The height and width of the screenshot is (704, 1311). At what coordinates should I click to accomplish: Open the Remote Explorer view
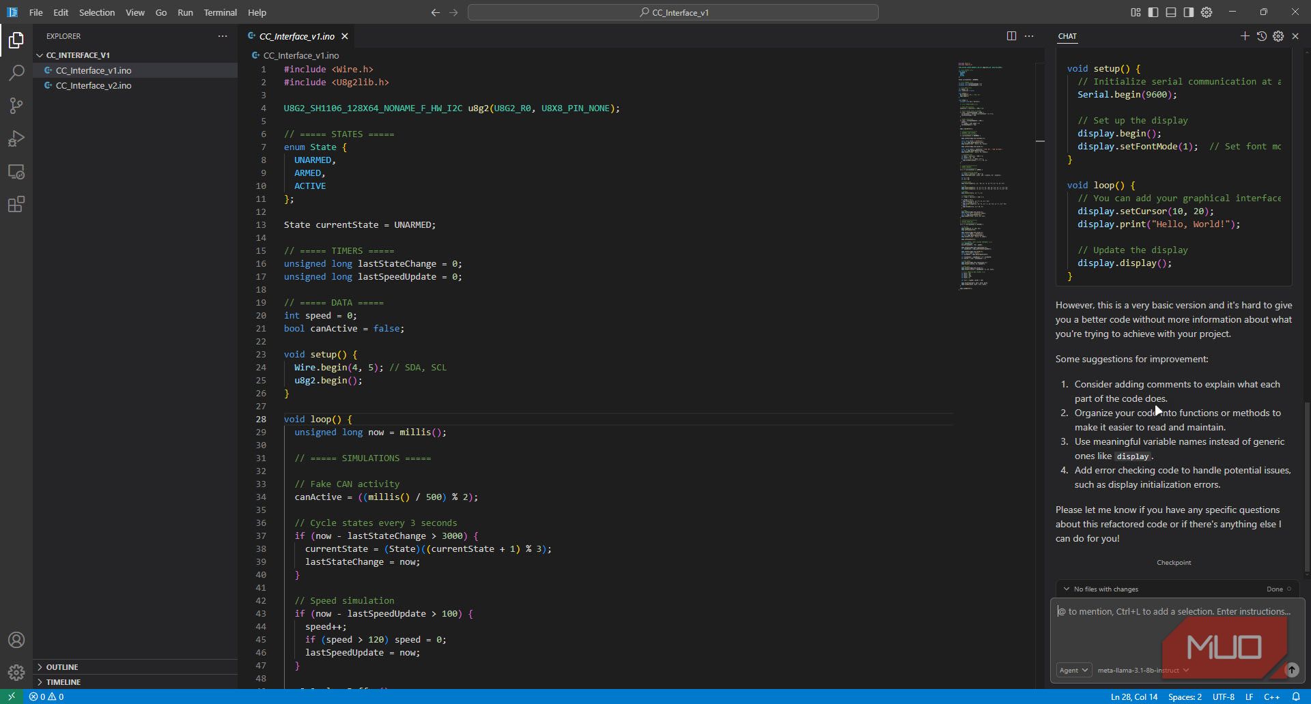16,172
